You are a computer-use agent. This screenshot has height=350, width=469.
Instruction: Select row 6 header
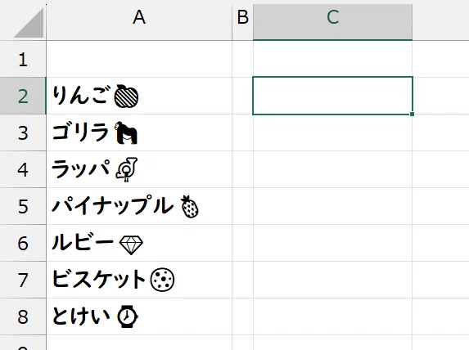[x=23, y=243]
